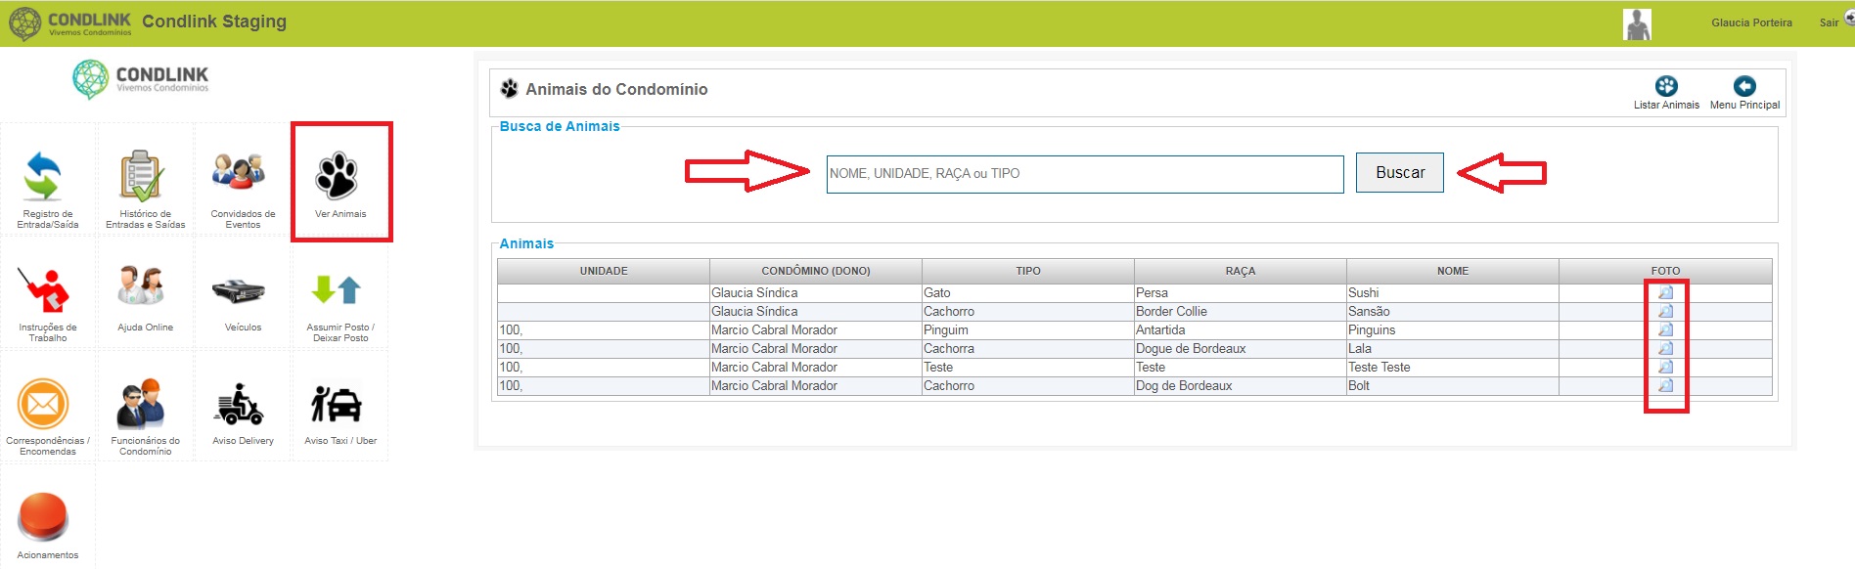
Task: Open Funcionários do Condomínio icon
Action: pyautogui.click(x=142, y=404)
